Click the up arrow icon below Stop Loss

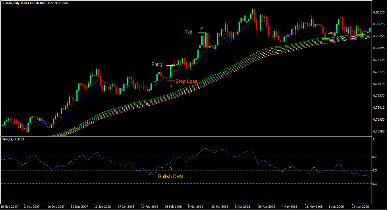pyautogui.click(x=171, y=85)
